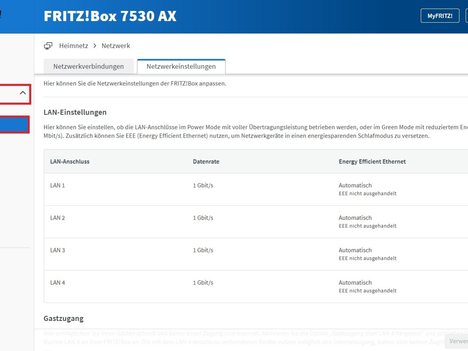Click Automatisch in the LAN 4 row
Image resolution: width=468 pixels, height=351 pixels.
coord(355,283)
